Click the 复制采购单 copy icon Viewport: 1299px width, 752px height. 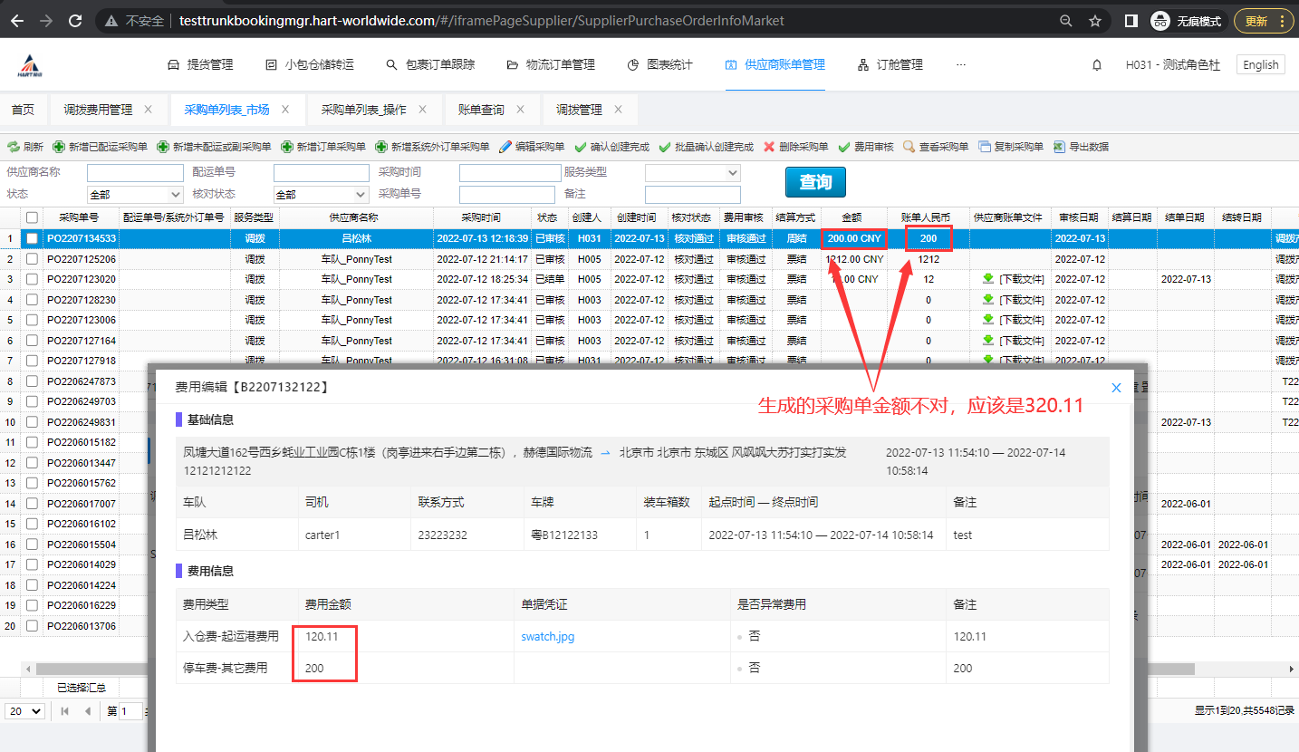(985, 147)
